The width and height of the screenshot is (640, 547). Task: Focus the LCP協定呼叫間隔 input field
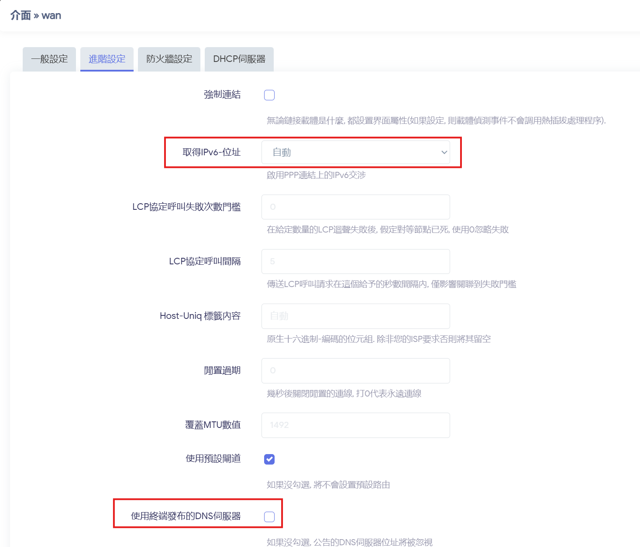click(355, 261)
